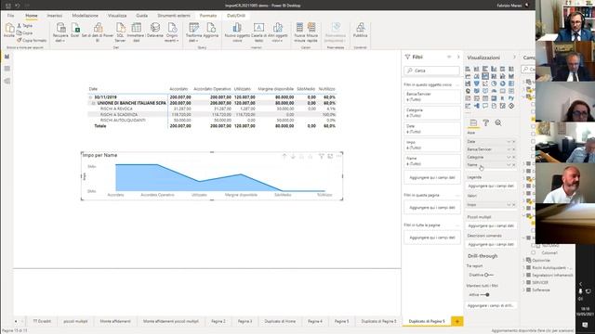
Task: Remove Date field from Asse well
Action: [514, 142]
